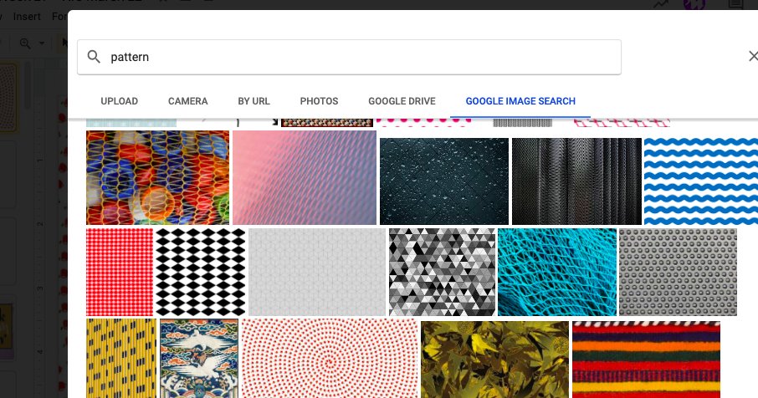
Task: Pick the dark rain-speckled tile image
Action: (x=444, y=181)
